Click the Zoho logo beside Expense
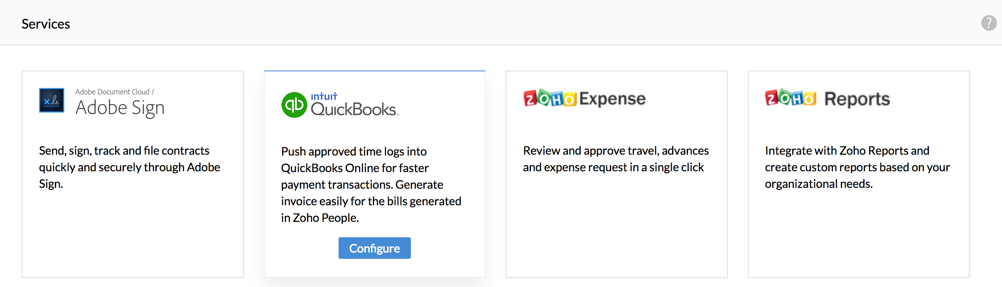The height and width of the screenshot is (287, 1002). click(x=550, y=99)
